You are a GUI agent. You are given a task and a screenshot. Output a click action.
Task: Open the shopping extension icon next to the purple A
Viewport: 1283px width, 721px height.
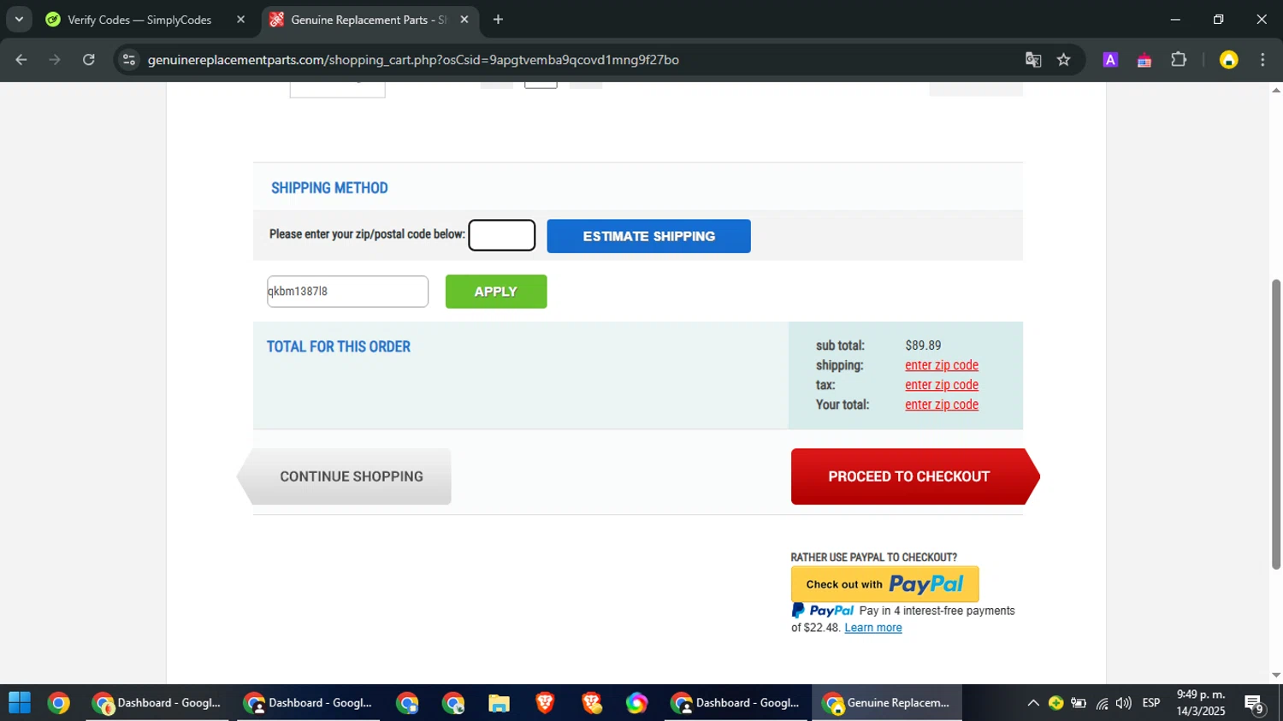[x=1144, y=60]
